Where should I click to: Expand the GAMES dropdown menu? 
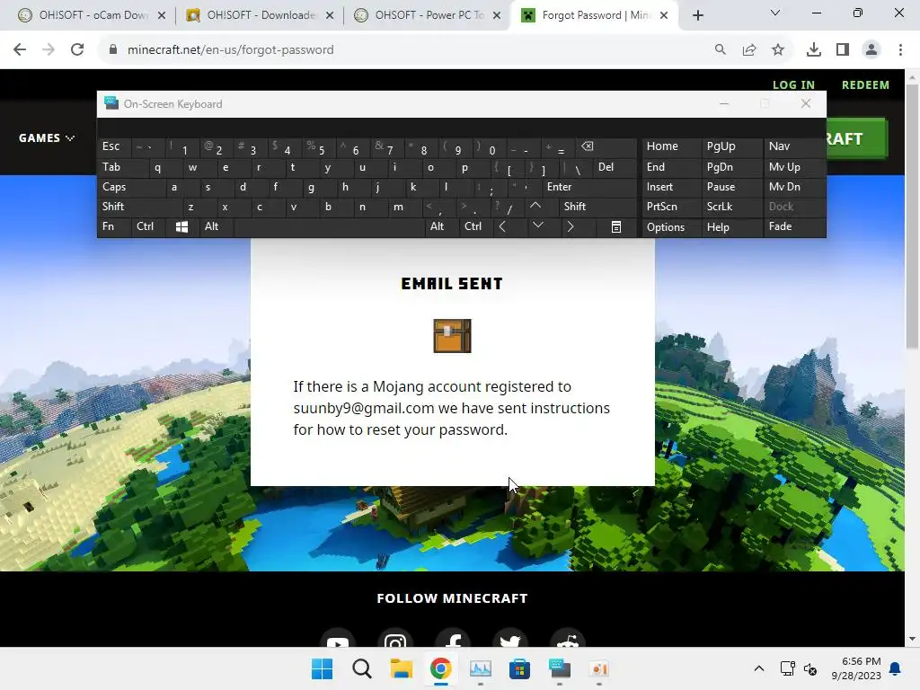pos(47,137)
